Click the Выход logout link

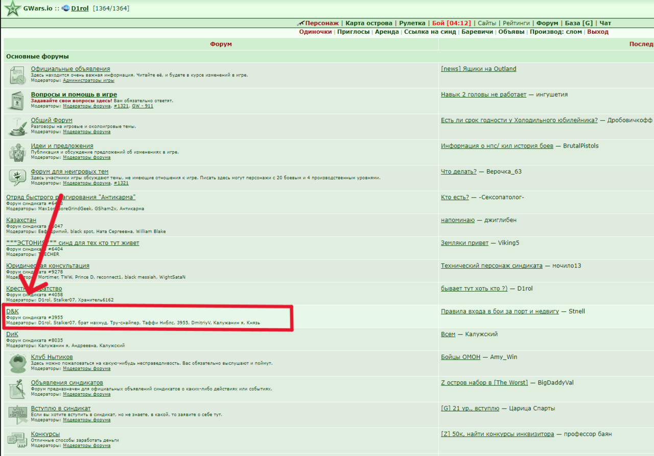(x=598, y=32)
